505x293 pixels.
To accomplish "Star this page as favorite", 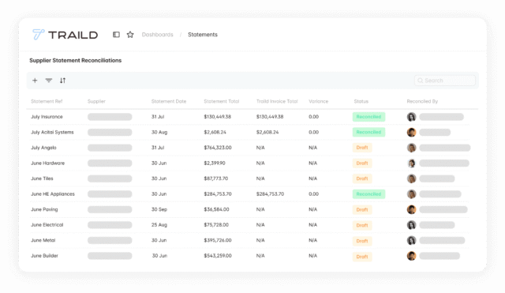I will coord(130,35).
